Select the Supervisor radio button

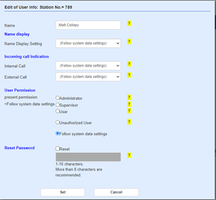tap(58, 105)
